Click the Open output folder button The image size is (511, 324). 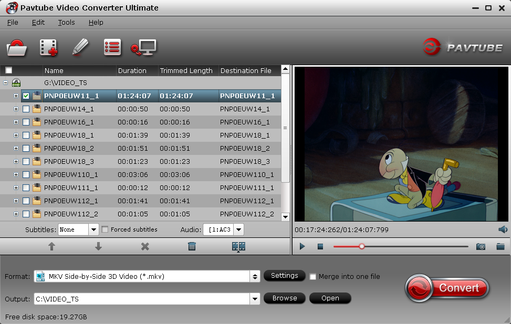pos(330,298)
